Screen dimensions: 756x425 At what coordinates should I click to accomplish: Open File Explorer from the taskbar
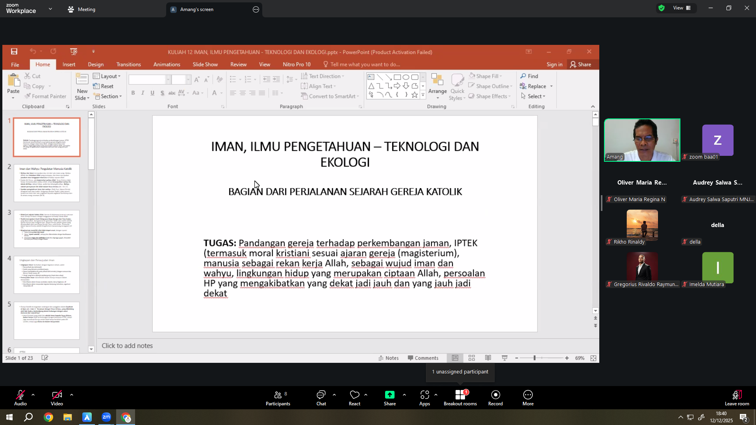click(x=68, y=418)
